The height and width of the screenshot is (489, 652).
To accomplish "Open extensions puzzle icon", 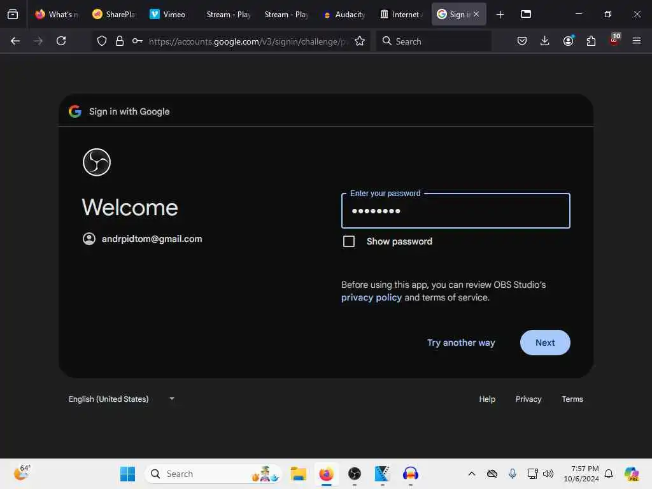I will [x=591, y=41].
